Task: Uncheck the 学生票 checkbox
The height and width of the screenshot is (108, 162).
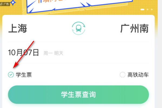Action: tap(11, 75)
